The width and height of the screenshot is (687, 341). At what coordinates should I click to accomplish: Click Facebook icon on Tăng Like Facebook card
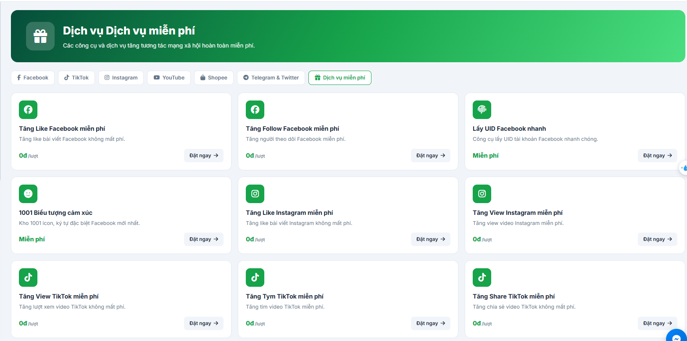[28, 110]
